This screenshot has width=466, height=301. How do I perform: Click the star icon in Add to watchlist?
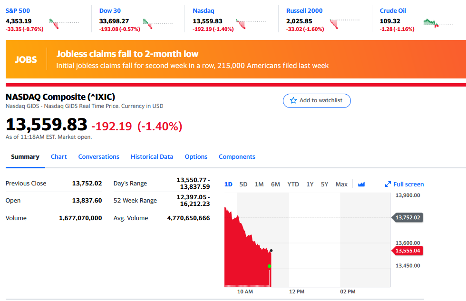(x=293, y=100)
